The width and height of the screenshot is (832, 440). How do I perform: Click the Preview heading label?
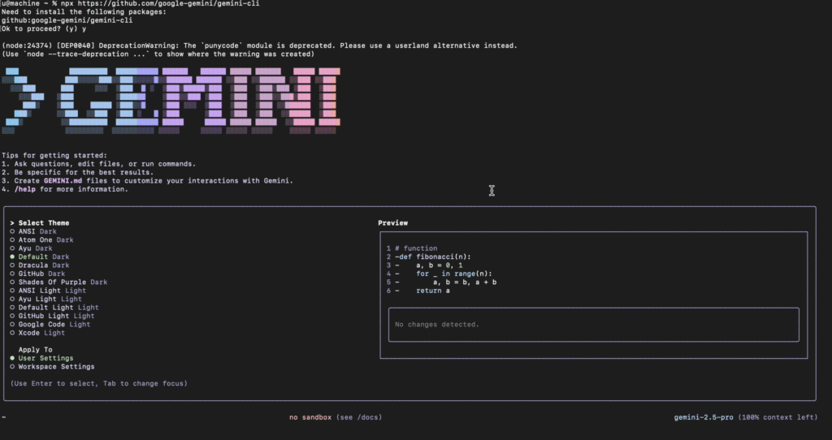(x=392, y=223)
